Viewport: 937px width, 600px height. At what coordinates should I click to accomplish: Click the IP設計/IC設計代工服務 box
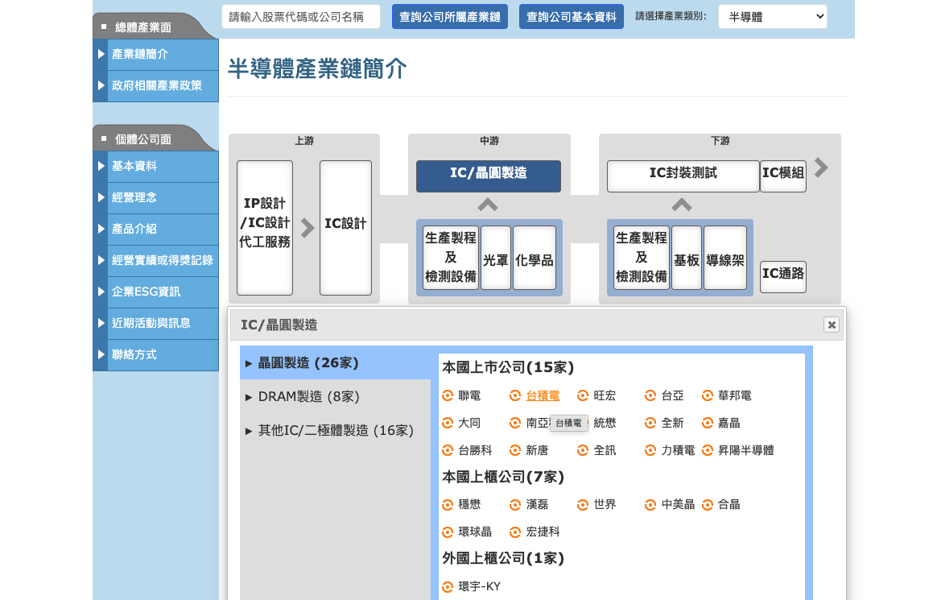(265, 228)
